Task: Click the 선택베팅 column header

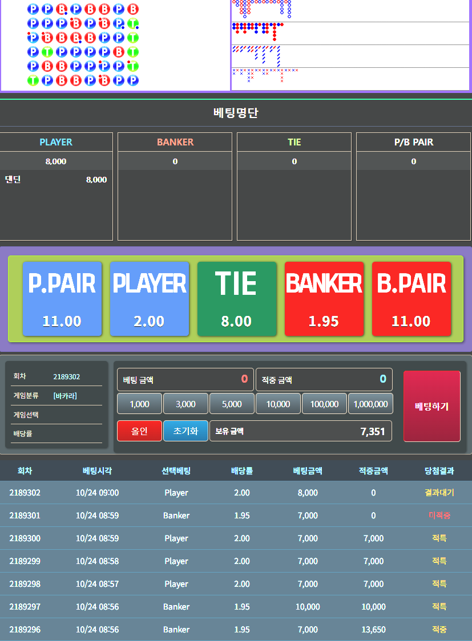Action: 176,471
